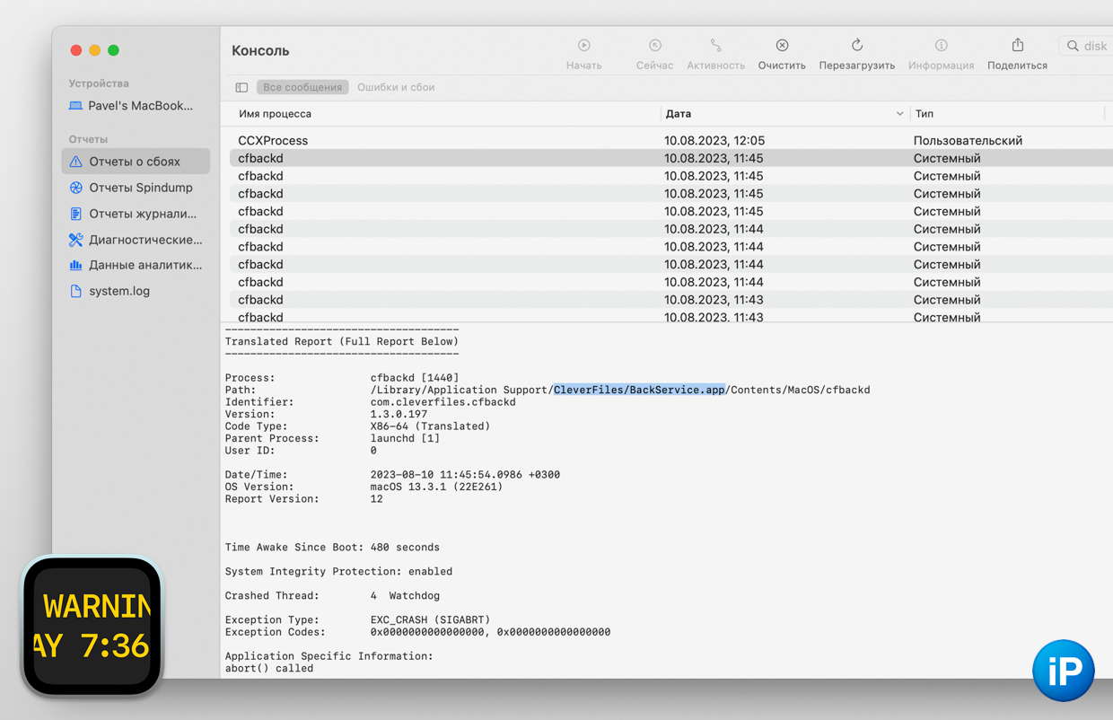
Task: Sort by 'Тип' column header
Action: (x=925, y=114)
